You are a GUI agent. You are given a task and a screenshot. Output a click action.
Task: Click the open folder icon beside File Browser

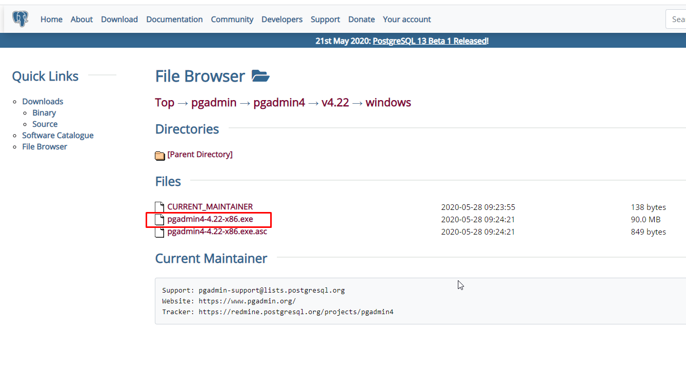coord(260,76)
